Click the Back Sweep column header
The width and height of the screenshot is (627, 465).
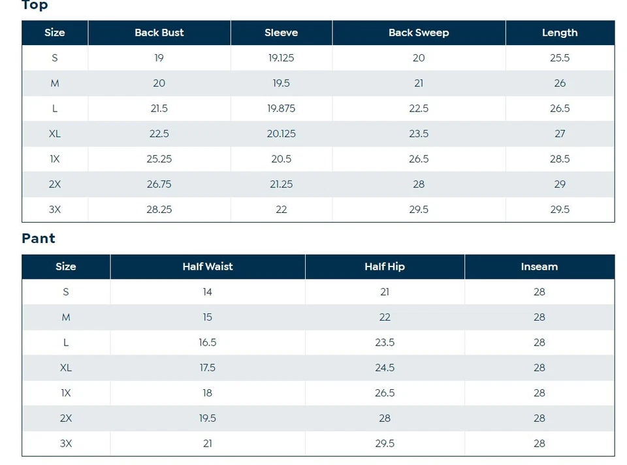pos(419,33)
